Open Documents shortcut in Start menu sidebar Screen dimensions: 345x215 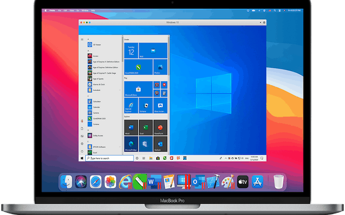pyautogui.click(x=82, y=128)
